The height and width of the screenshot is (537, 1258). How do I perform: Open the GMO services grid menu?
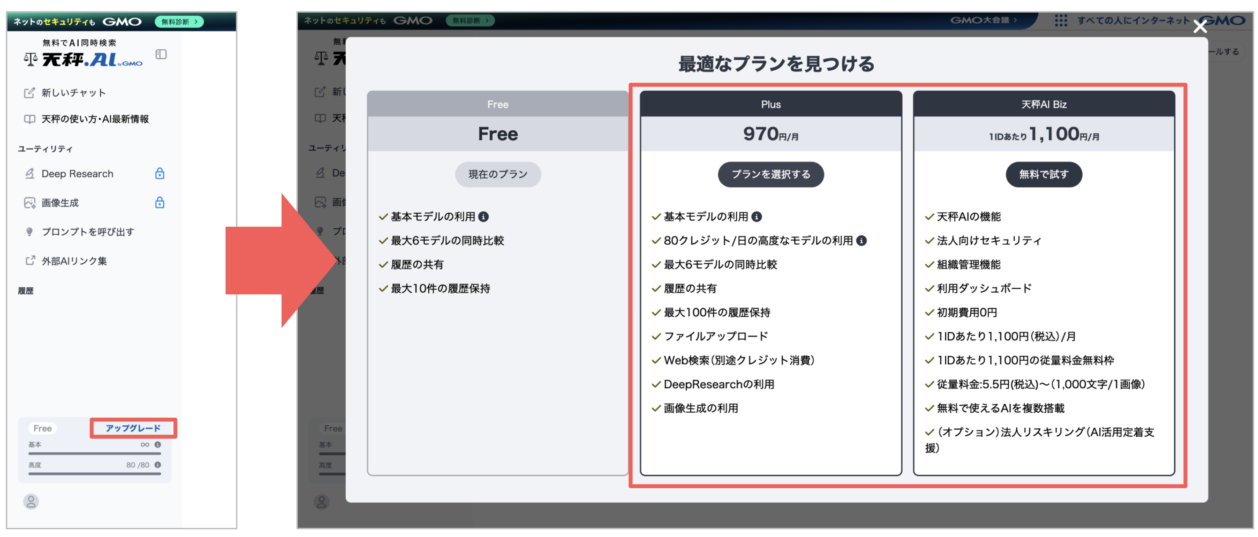[x=1061, y=21]
